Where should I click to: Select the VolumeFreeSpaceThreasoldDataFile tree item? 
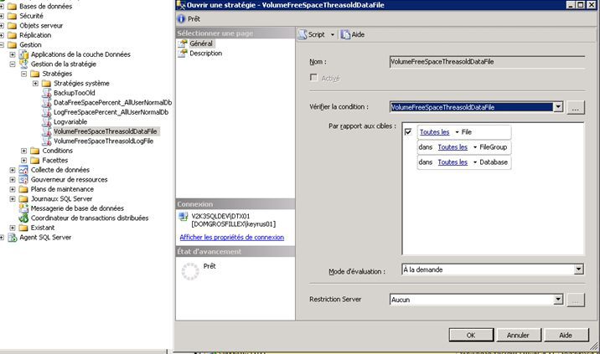click(106, 131)
